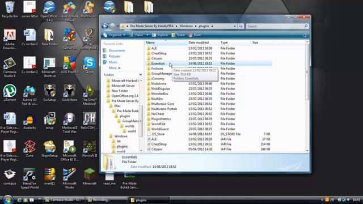Sort by the Size column header
This screenshot has height=204, width=363.
(261, 42)
